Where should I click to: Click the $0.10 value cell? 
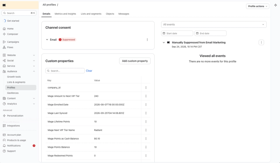coord(97,138)
